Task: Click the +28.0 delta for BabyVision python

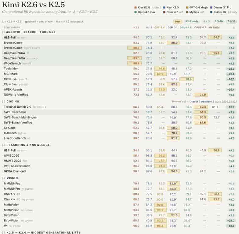Action: click(x=231, y=221)
